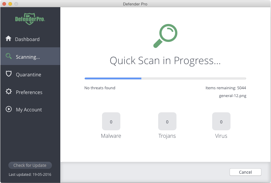271x183 pixels.
Task: Click the "Last updated: 19-05-2016" text
Action: click(x=30, y=175)
